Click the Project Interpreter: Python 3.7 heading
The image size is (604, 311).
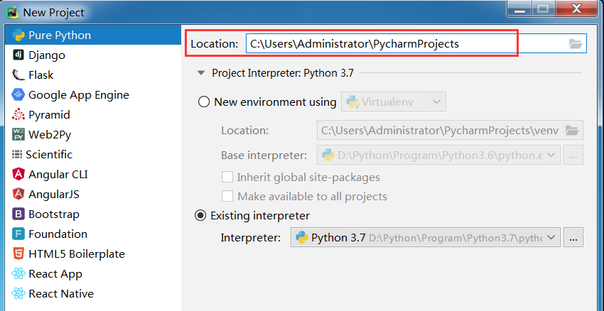283,73
